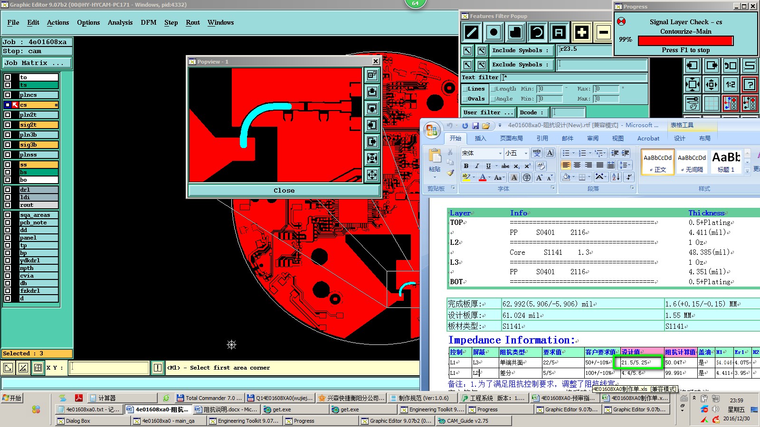Open the DFM menu in Graphic Editor
The height and width of the screenshot is (427, 760).
(149, 22)
